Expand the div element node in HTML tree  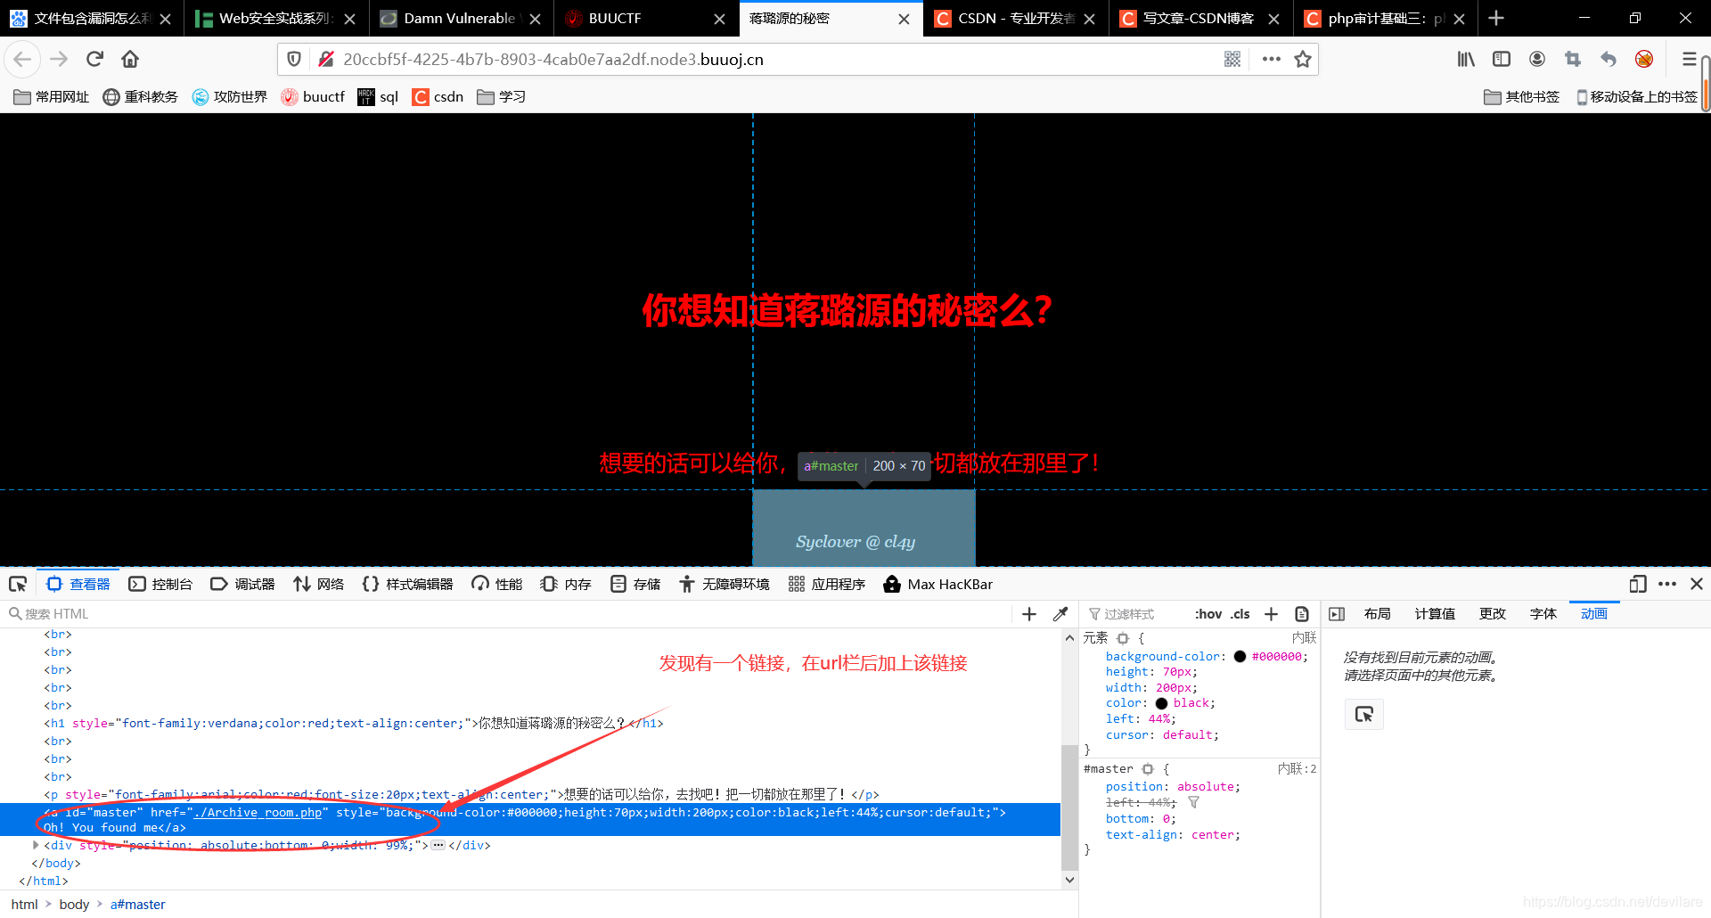[x=36, y=845]
